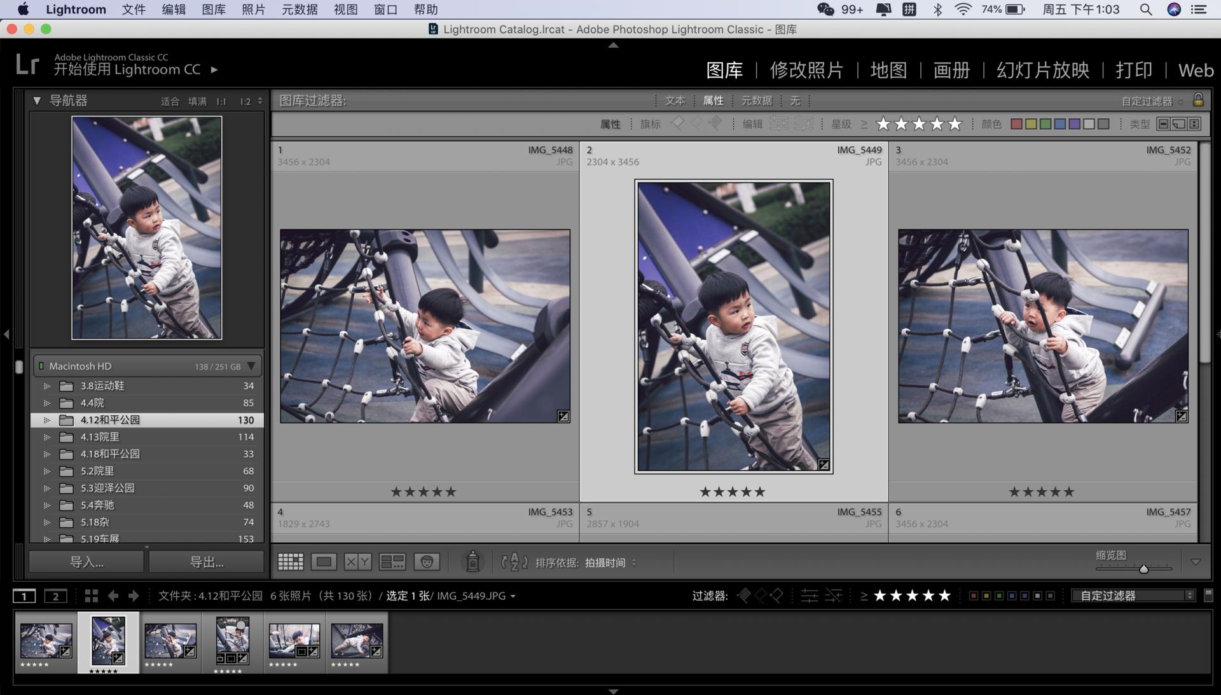Collapse the 导航器 panel
Viewport: 1221px width, 695px height.
coord(37,100)
